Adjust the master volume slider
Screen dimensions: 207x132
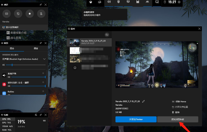[x=26, y=65]
